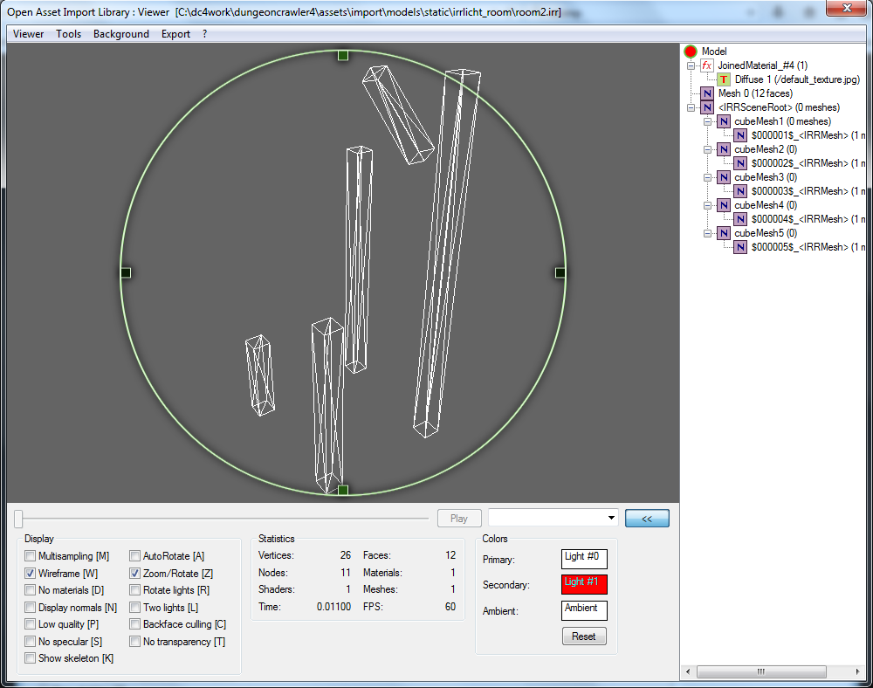This screenshot has width=873, height=688.
Task: Click the << collapse panel button
Action: (647, 518)
